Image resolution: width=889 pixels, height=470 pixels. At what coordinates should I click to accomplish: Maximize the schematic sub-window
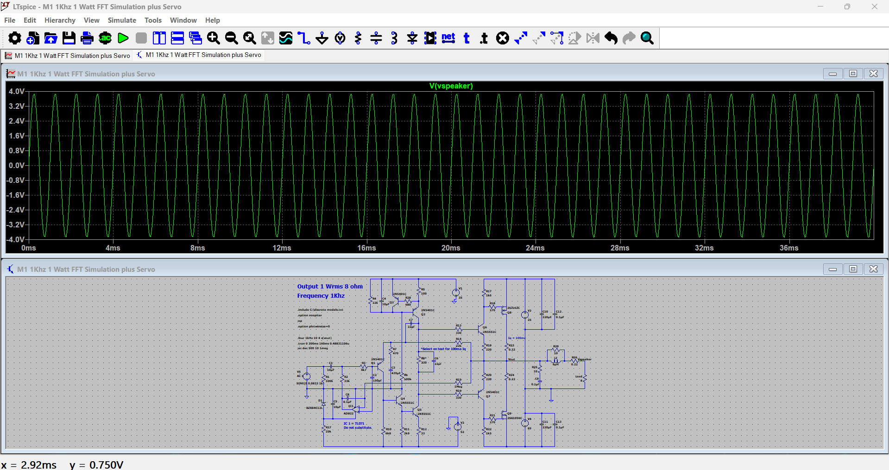click(x=853, y=269)
